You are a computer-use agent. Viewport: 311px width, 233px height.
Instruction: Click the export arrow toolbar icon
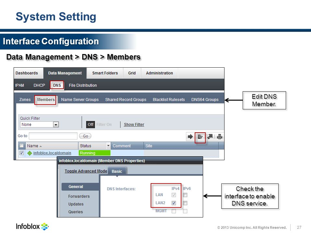click(210, 137)
